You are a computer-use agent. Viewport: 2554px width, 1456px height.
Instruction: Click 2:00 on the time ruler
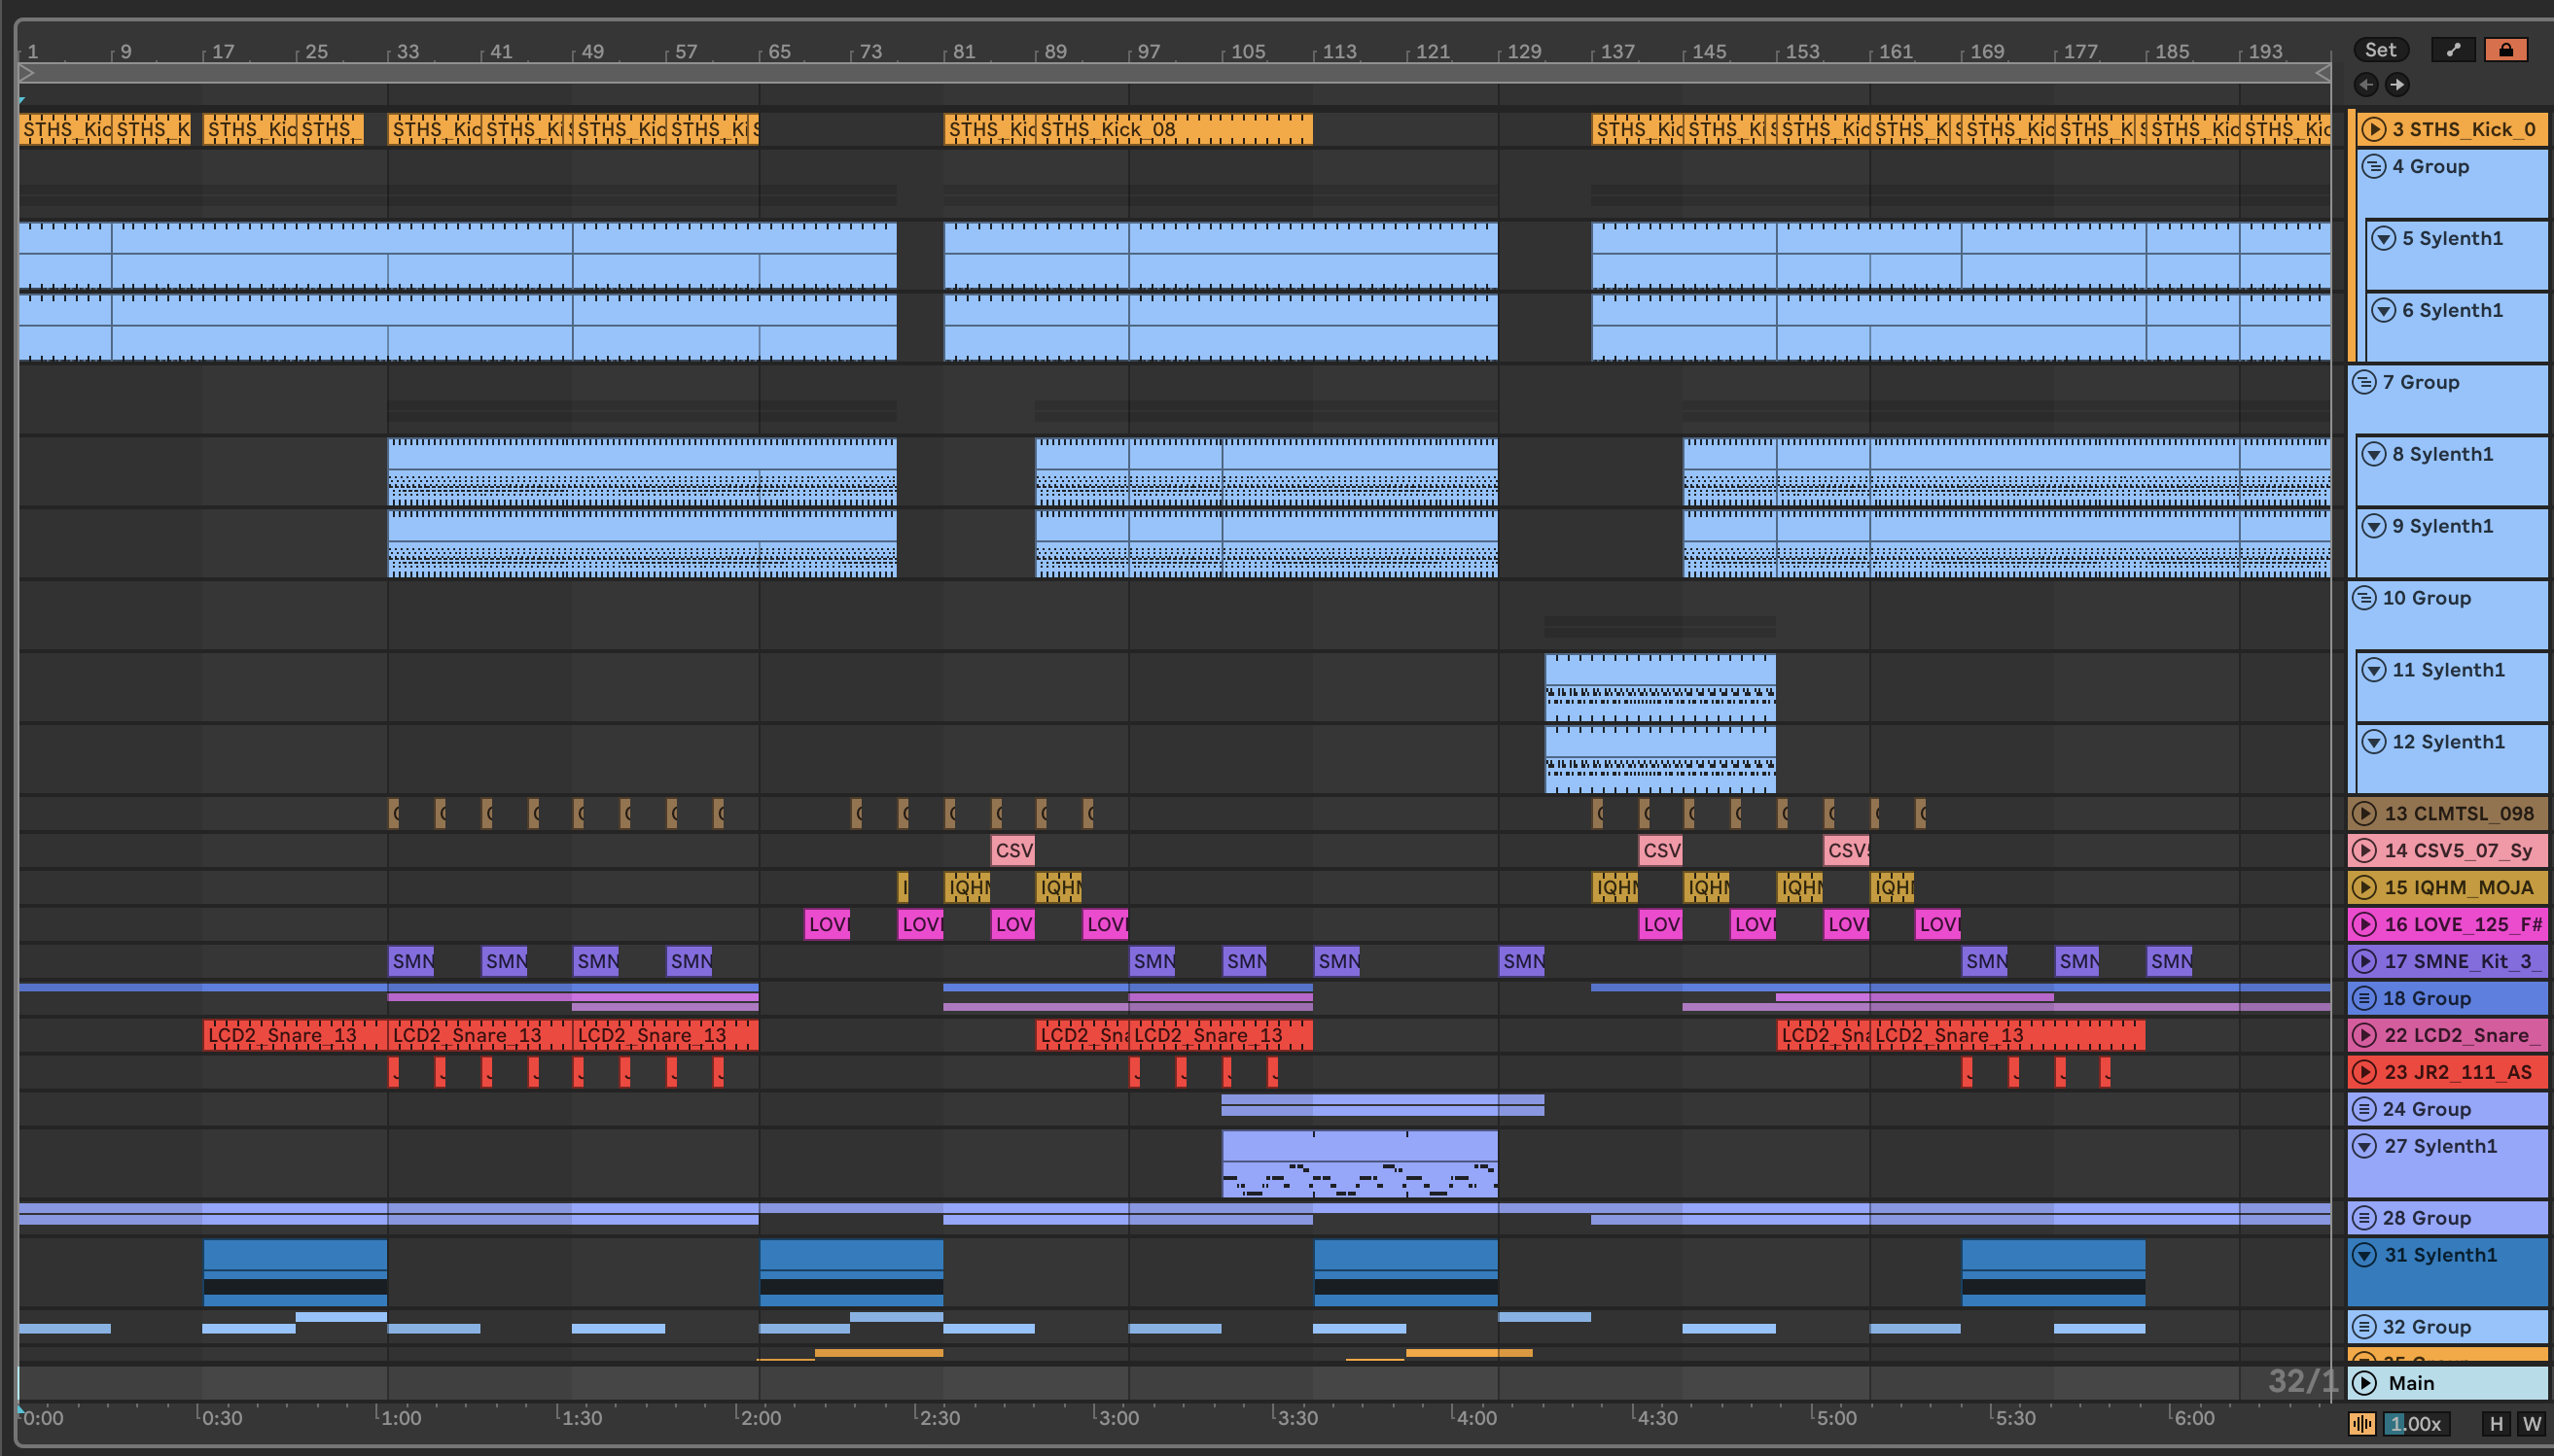(761, 1418)
